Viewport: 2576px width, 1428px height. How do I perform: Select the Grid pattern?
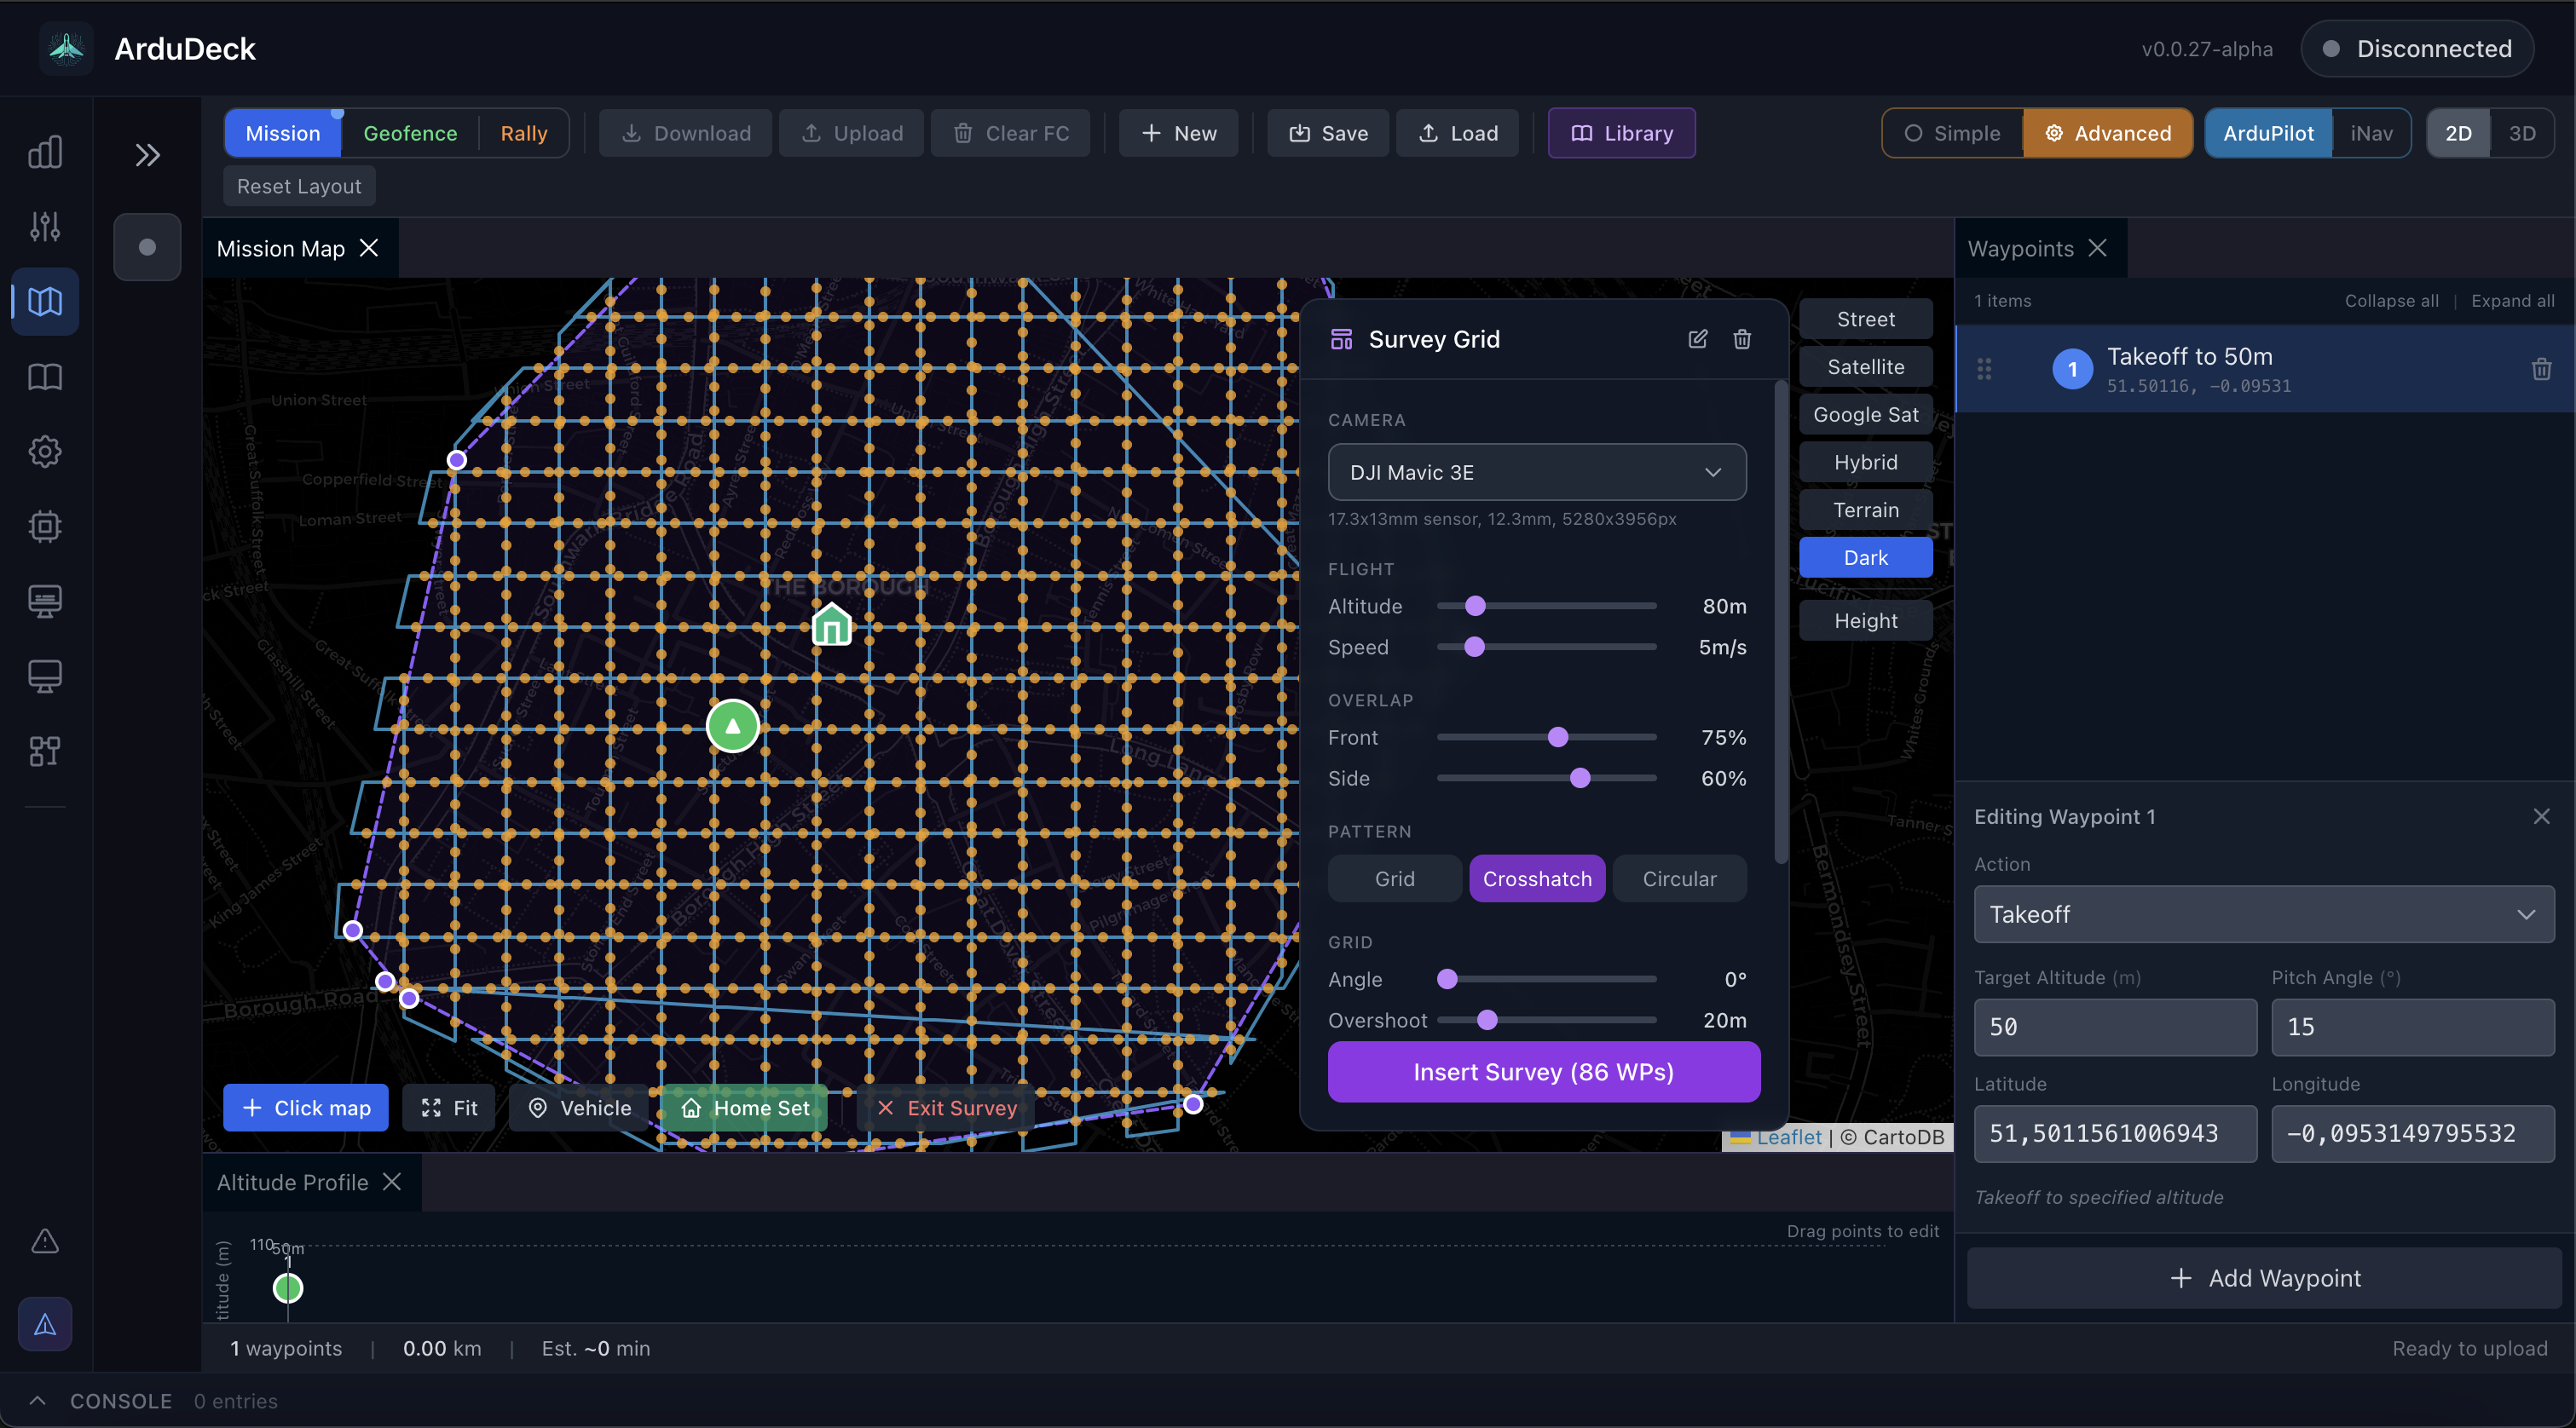click(1394, 878)
